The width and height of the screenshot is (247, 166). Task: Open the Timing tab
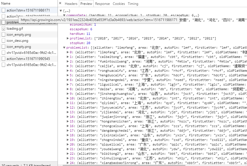pyautogui.click(x=133, y=4)
